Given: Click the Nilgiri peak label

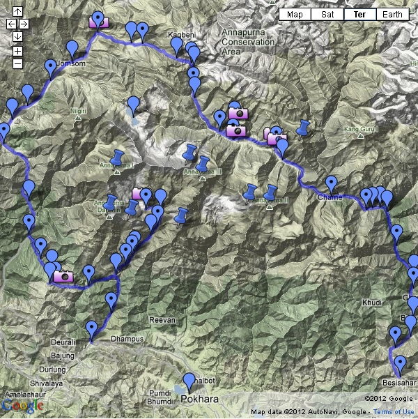Looking at the screenshot, I should pyautogui.click(x=78, y=111).
